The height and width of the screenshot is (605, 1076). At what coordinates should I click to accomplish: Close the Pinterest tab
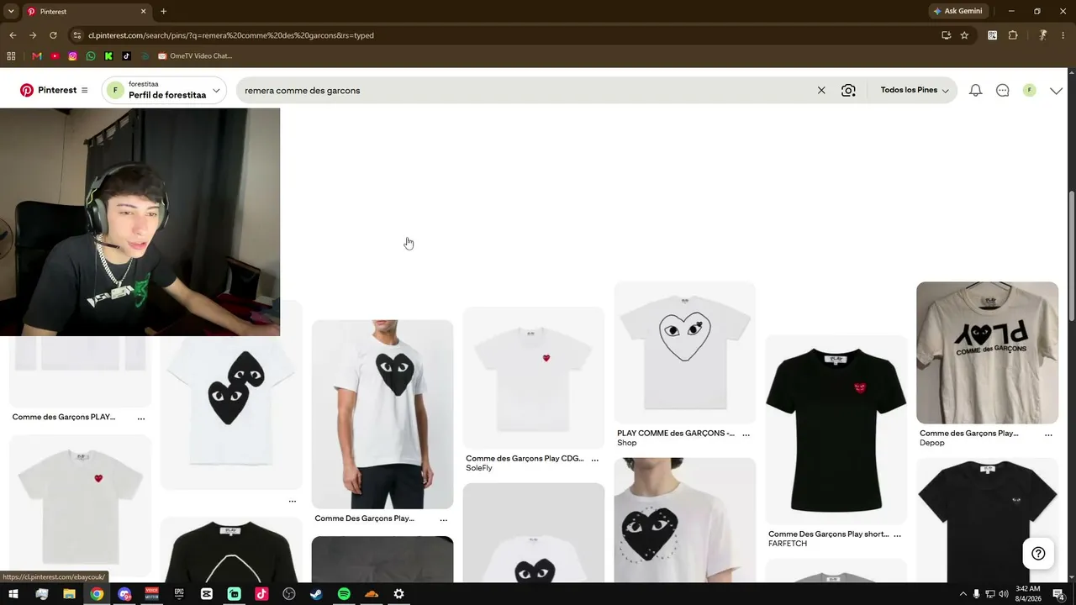point(143,11)
